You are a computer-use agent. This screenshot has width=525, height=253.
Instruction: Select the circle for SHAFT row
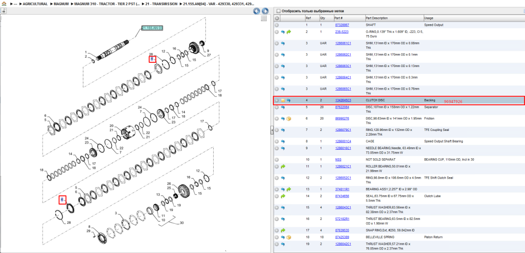click(277, 25)
